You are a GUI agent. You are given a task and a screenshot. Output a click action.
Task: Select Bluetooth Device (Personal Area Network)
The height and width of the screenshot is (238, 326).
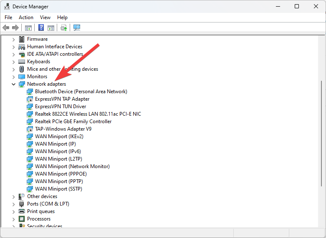click(81, 92)
